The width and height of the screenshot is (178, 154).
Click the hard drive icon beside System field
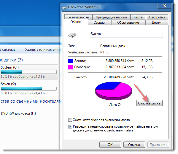72,35
